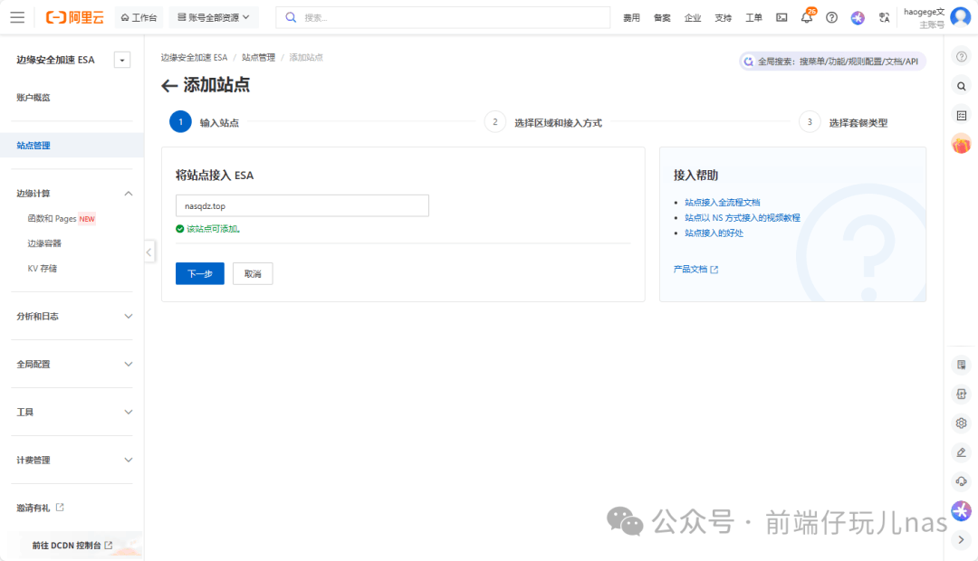Open the 站点接入全流程文档 link

722,203
